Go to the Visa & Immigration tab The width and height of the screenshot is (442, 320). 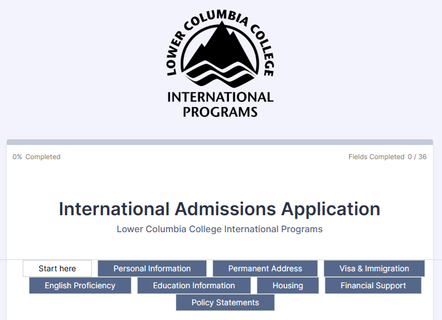(x=374, y=268)
